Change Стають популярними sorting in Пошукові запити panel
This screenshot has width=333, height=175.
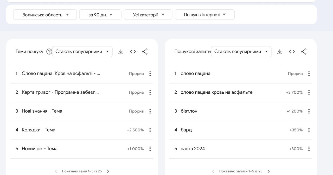241,52
